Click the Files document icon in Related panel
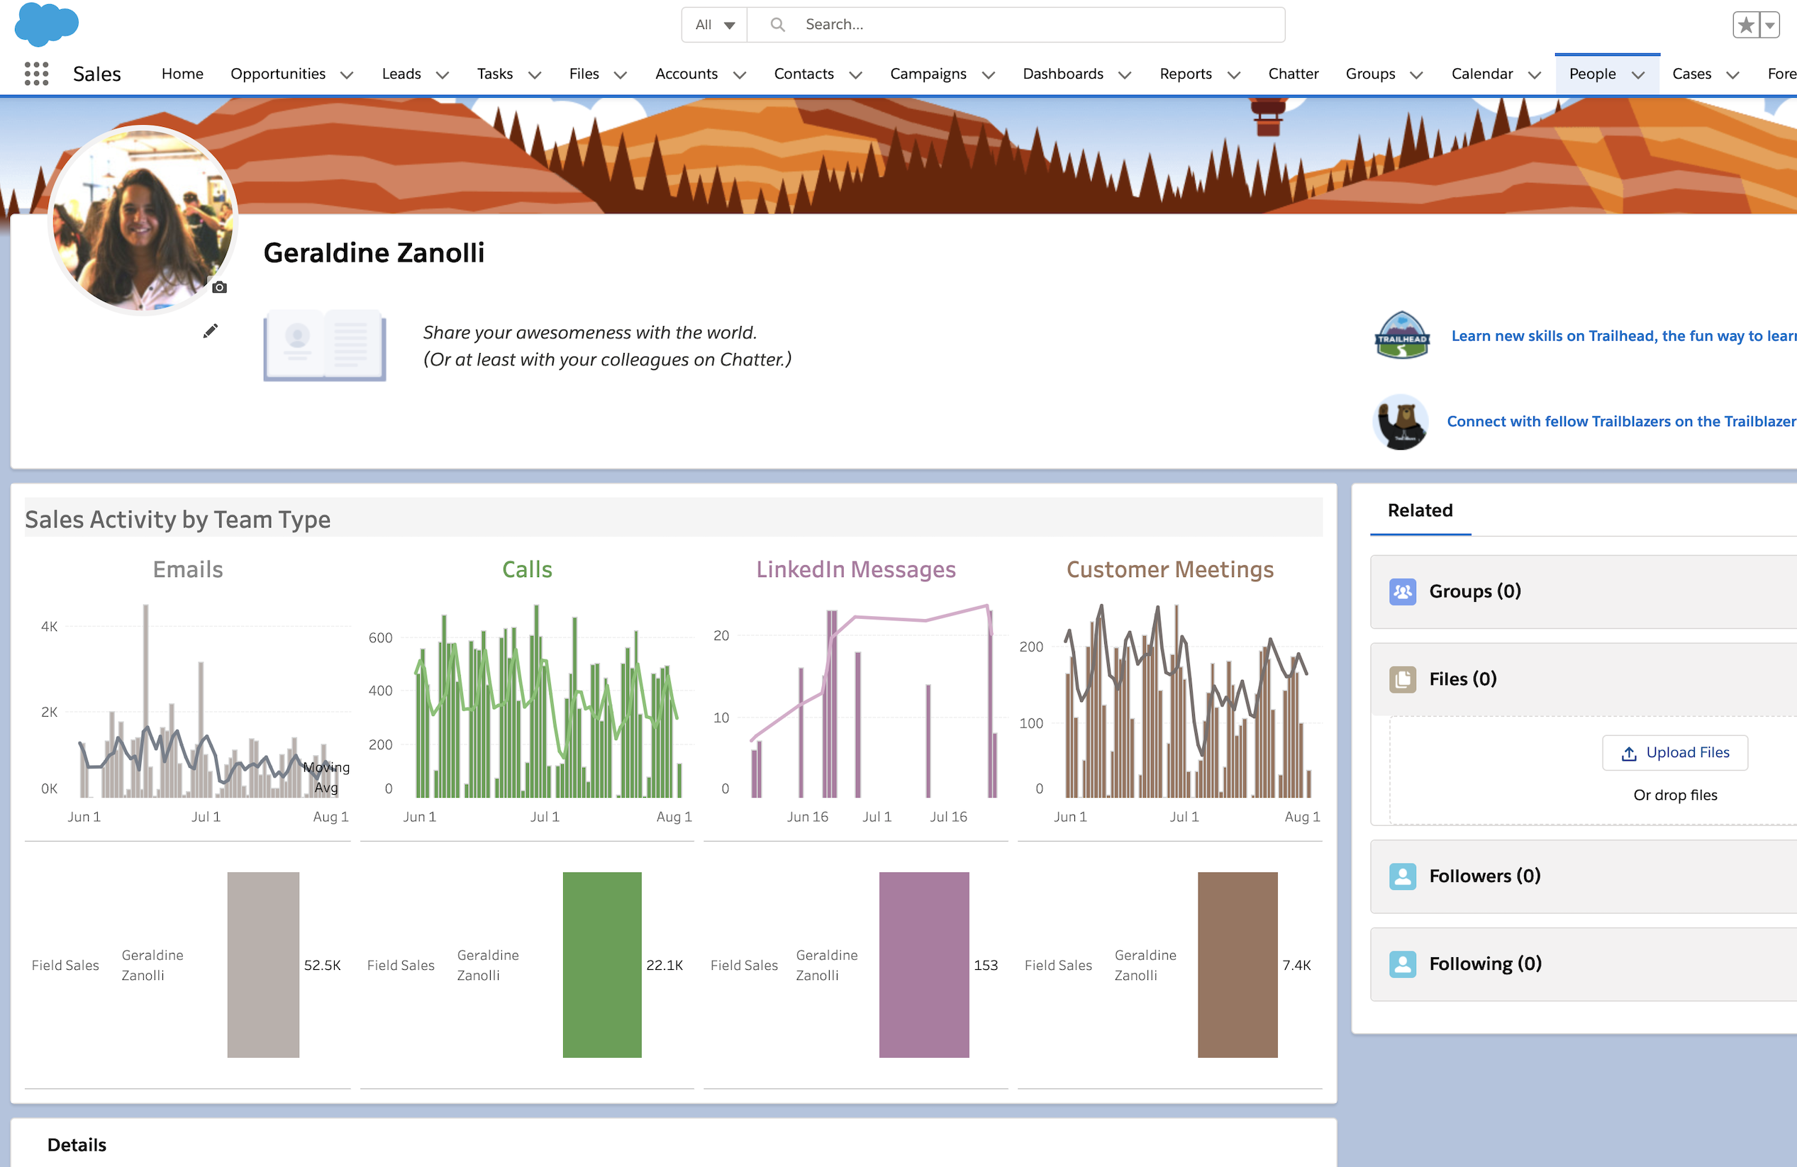The width and height of the screenshot is (1797, 1167). 1402,679
